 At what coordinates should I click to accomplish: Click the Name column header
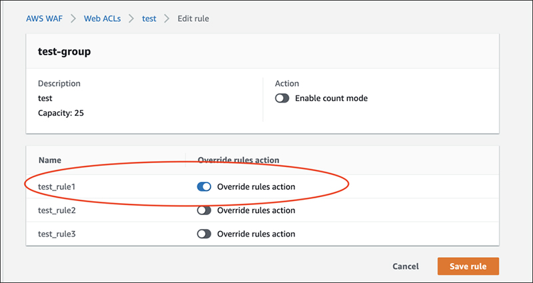[x=50, y=160]
